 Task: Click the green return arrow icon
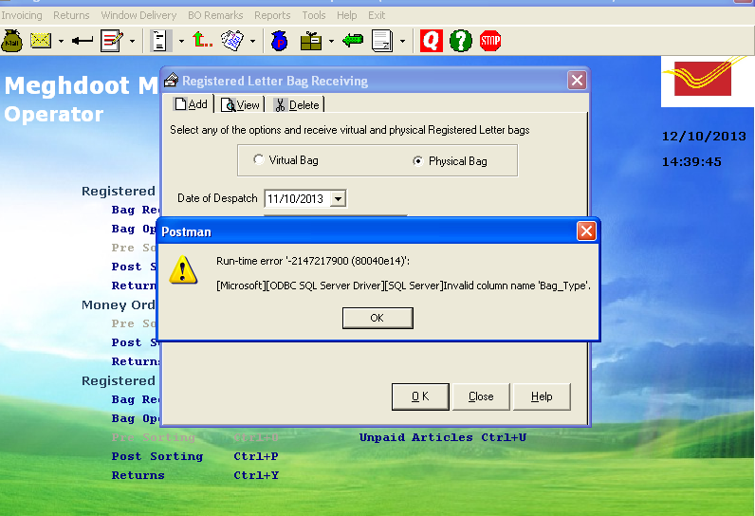[x=353, y=41]
